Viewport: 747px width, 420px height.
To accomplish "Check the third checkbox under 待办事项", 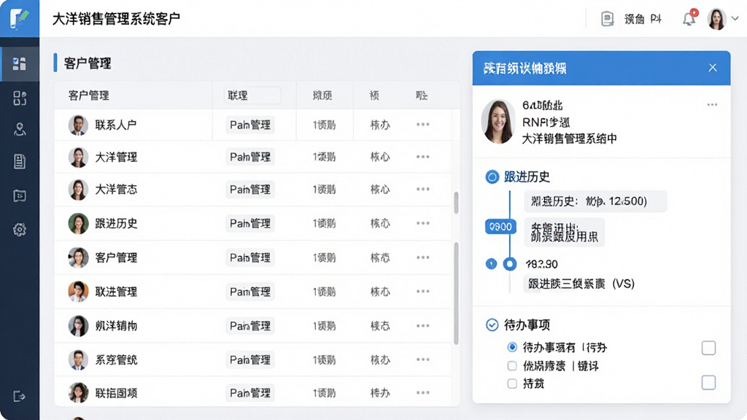I will pyautogui.click(x=512, y=384).
